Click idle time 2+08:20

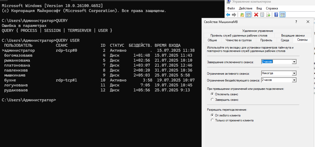(142, 70)
